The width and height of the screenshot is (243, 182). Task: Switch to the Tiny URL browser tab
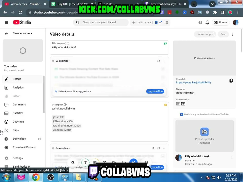coord(72,4)
